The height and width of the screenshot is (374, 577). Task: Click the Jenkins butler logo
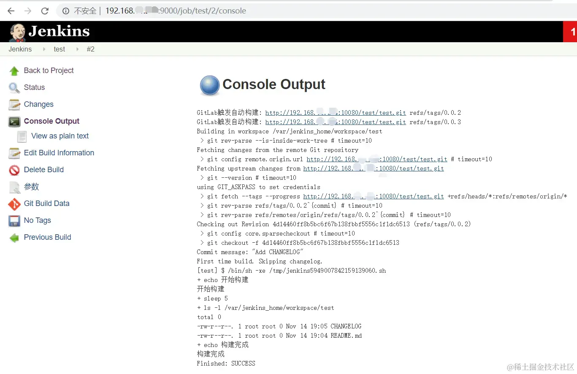point(17,32)
